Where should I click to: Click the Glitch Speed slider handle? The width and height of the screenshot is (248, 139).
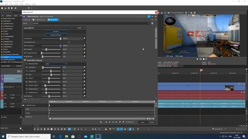[x=46, y=49]
